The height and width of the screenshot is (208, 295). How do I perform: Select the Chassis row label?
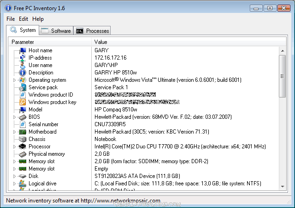tap(37, 139)
